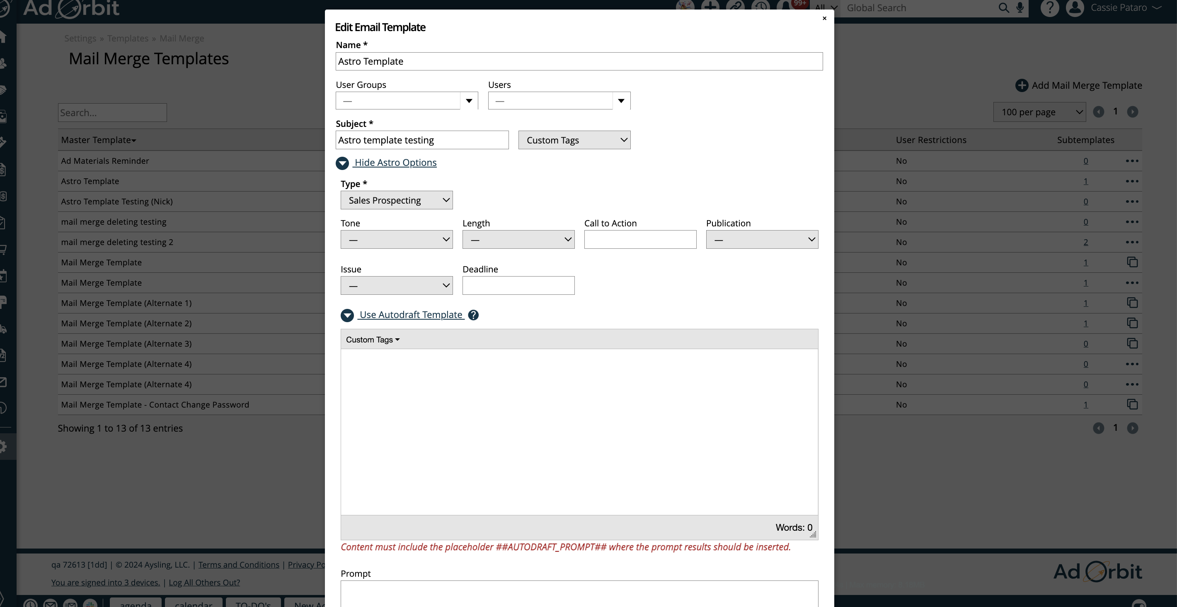
Task: Click the Global Search magnifier icon
Action: (x=1003, y=8)
